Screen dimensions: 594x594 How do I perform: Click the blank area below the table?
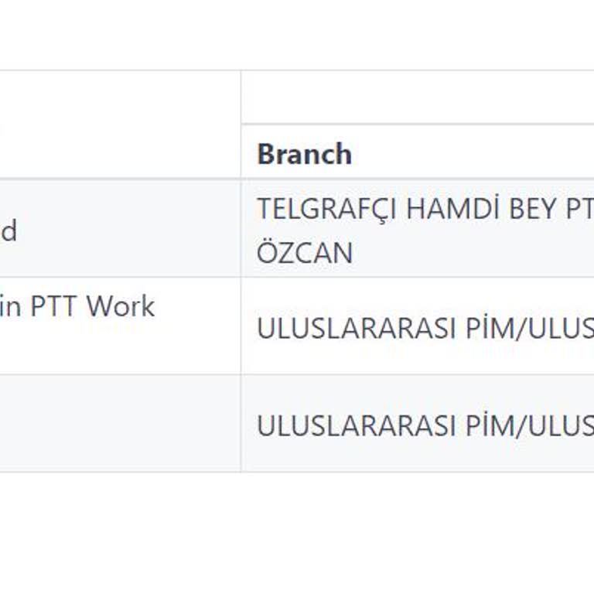tap(297, 534)
